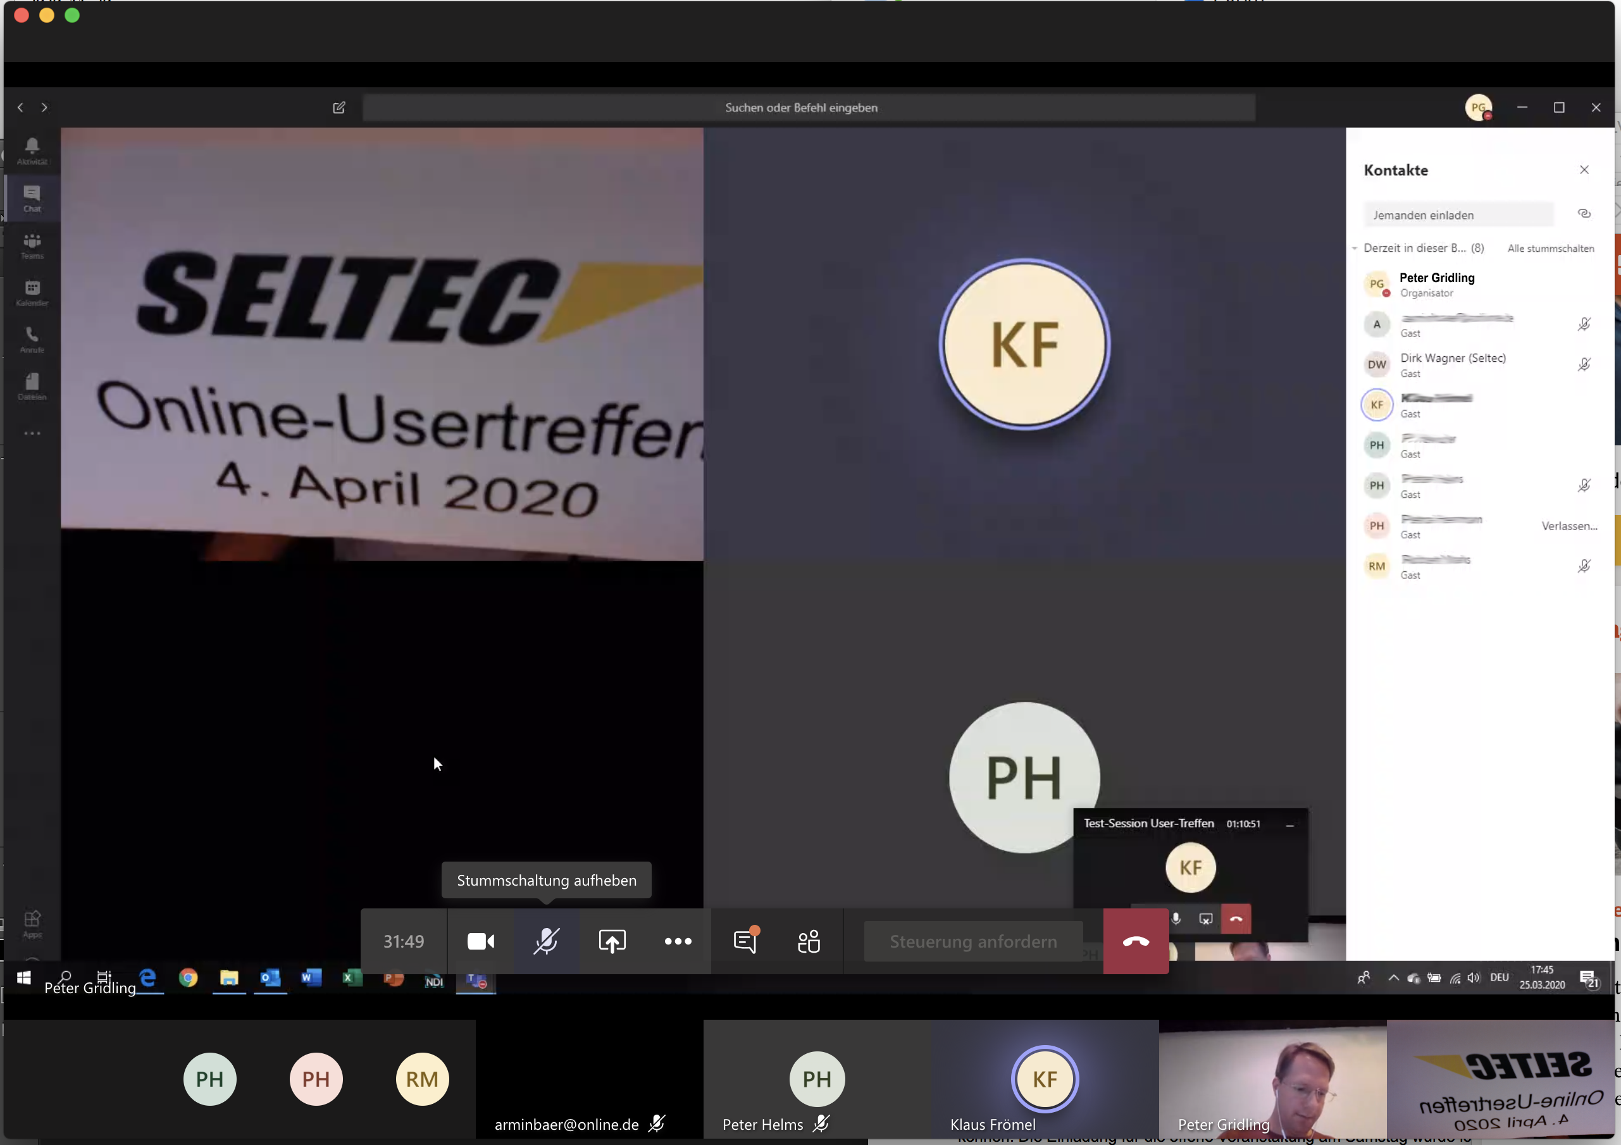Stop sharing in the mini call window
The height and width of the screenshot is (1145, 1621).
click(x=1206, y=919)
